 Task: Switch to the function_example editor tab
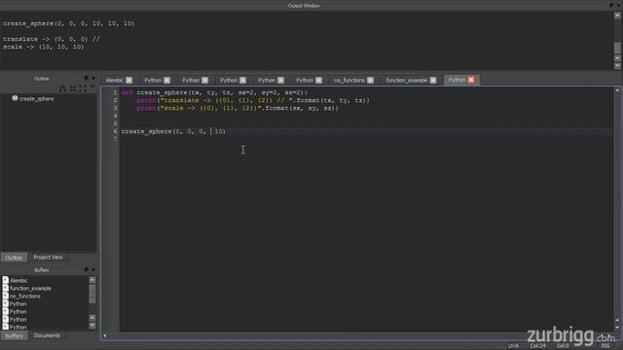tap(407, 80)
